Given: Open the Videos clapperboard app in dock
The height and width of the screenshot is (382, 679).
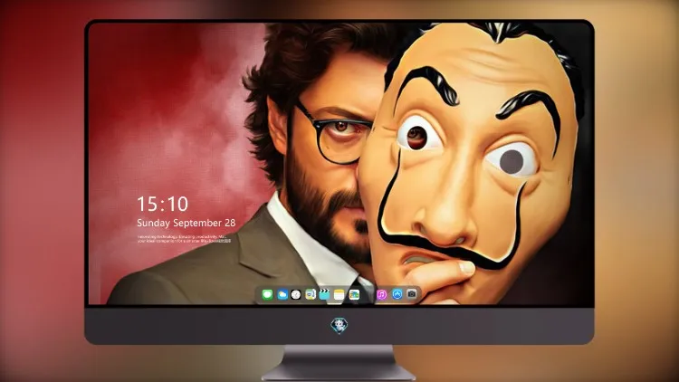Looking at the screenshot, I should [324, 295].
